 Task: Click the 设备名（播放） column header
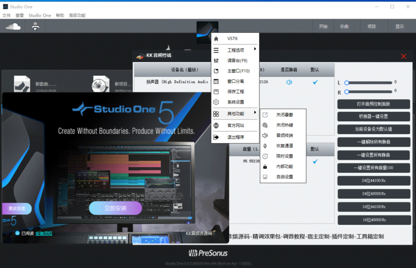point(185,70)
